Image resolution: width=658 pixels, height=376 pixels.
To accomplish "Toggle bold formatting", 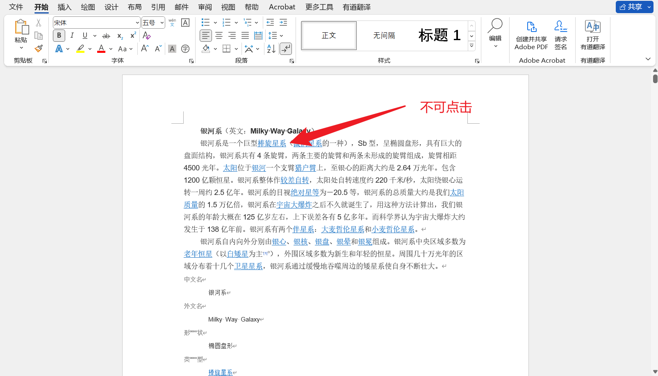I will (x=59, y=35).
